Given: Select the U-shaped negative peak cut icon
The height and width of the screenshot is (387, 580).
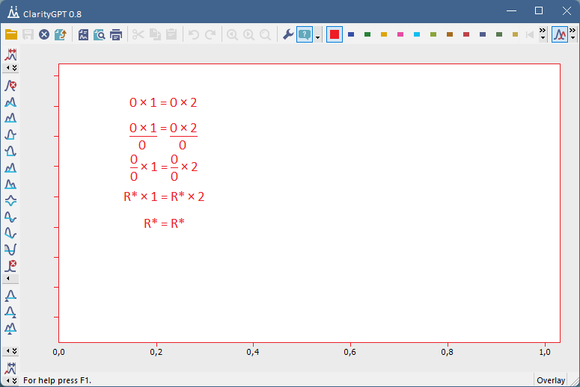Looking at the screenshot, I should tap(10, 250).
